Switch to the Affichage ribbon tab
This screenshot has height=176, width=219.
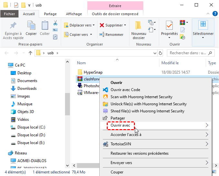(74, 14)
